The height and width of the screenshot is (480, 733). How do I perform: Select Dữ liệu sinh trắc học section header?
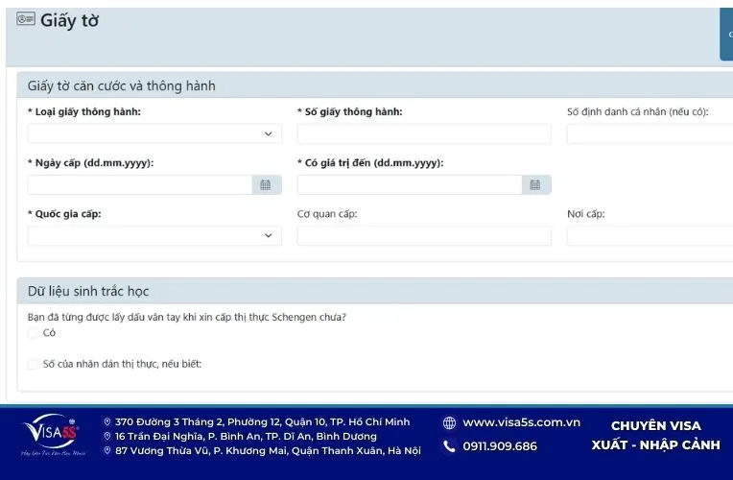(x=88, y=291)
